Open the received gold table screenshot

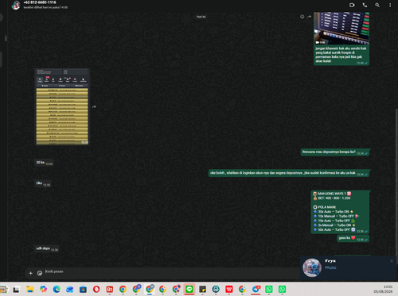point(62,107)
